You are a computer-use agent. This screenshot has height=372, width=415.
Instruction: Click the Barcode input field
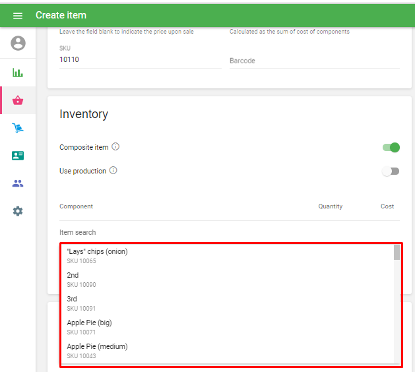click(x=314, y=61)
